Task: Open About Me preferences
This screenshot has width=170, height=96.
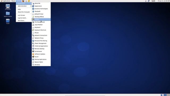Action: [x=41, y=3]
